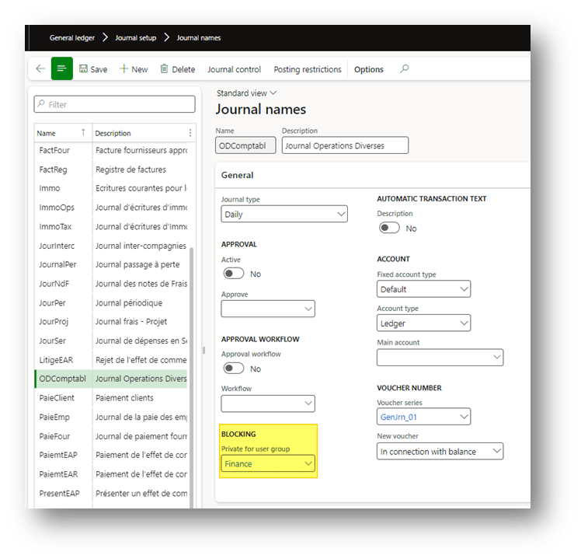Click the Journal control button
The image size is (581, 559).
click(x=234, y=69)
